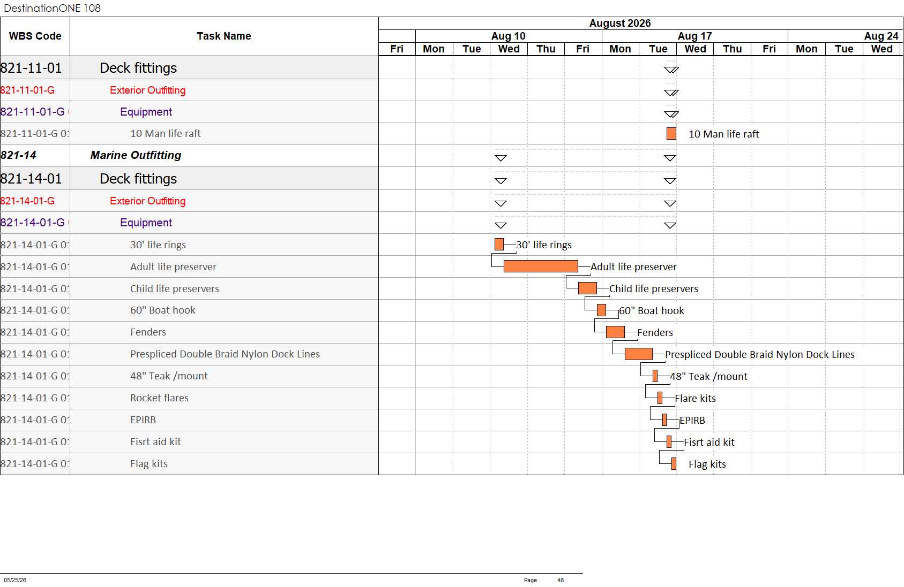
Task: Click WBS code 821-14-01 beside Deck fittings
Action: point(31,179)
